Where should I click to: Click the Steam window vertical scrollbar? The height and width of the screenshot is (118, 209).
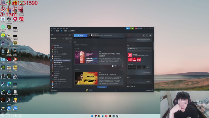154,46
